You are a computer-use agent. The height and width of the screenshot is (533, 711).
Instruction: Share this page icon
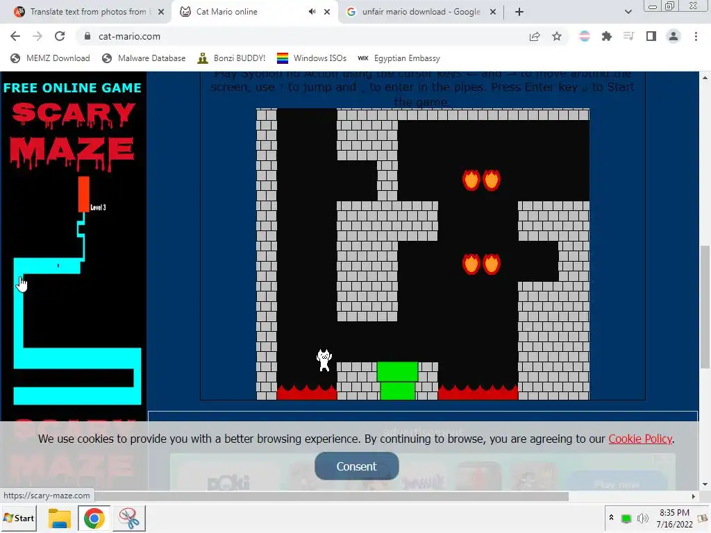pyautogui.click(x=535, y=36)
